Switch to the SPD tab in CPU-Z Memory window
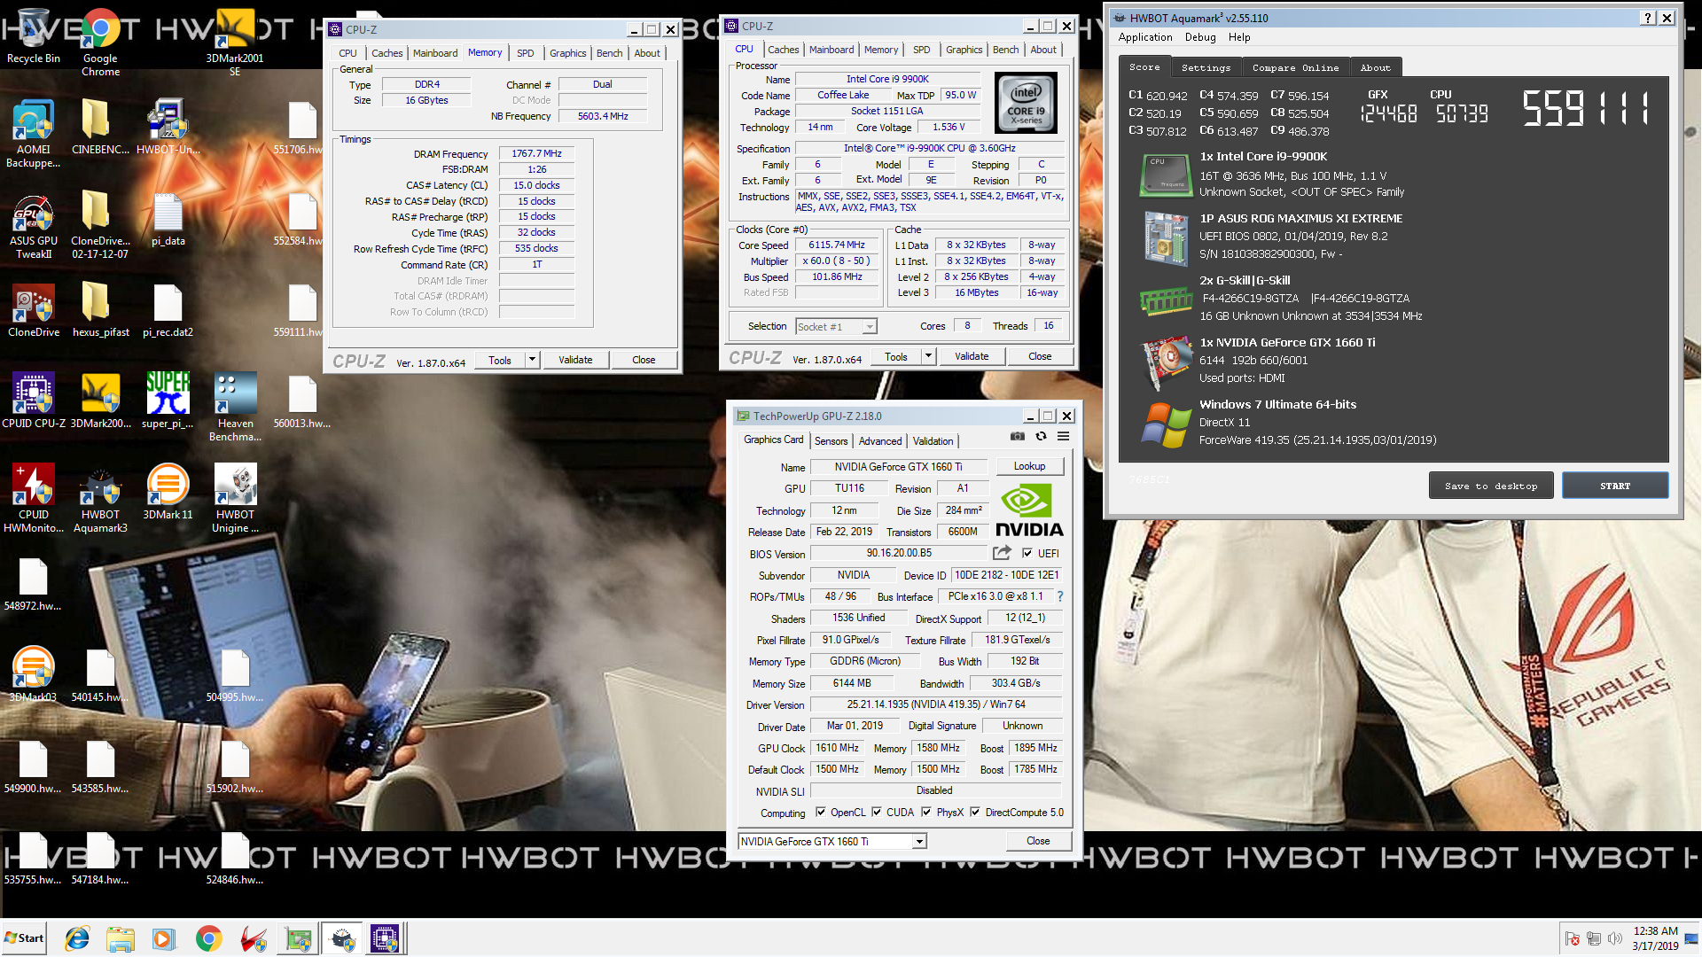The height and width of the screenshot is (957, 1702). [x=526, y=53]
